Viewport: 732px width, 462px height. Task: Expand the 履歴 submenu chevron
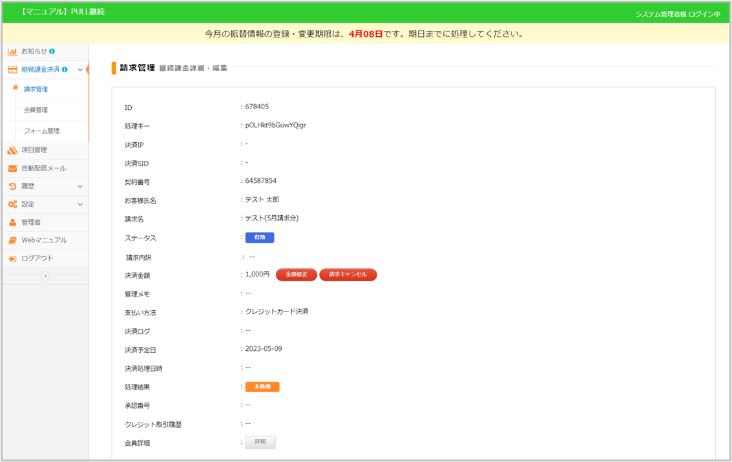(x=80, y=187)
